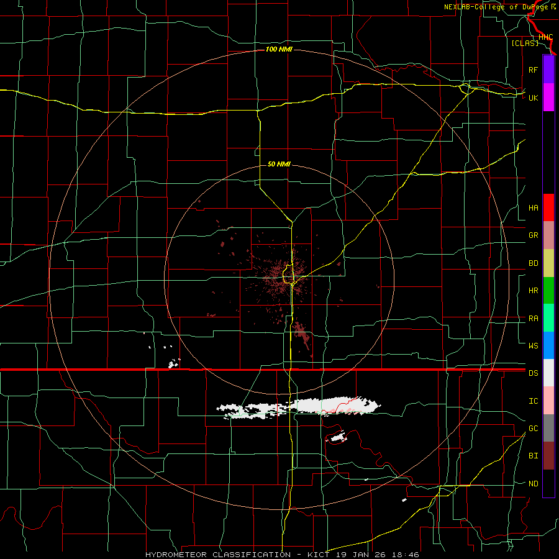Click the 50 NMI range ring label
The width and height of the screenshot is (559, 559).
(279, 164)
